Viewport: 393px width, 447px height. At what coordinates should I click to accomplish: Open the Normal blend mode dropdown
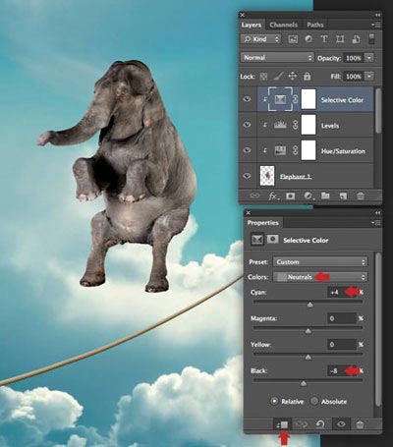click(277, 58)
